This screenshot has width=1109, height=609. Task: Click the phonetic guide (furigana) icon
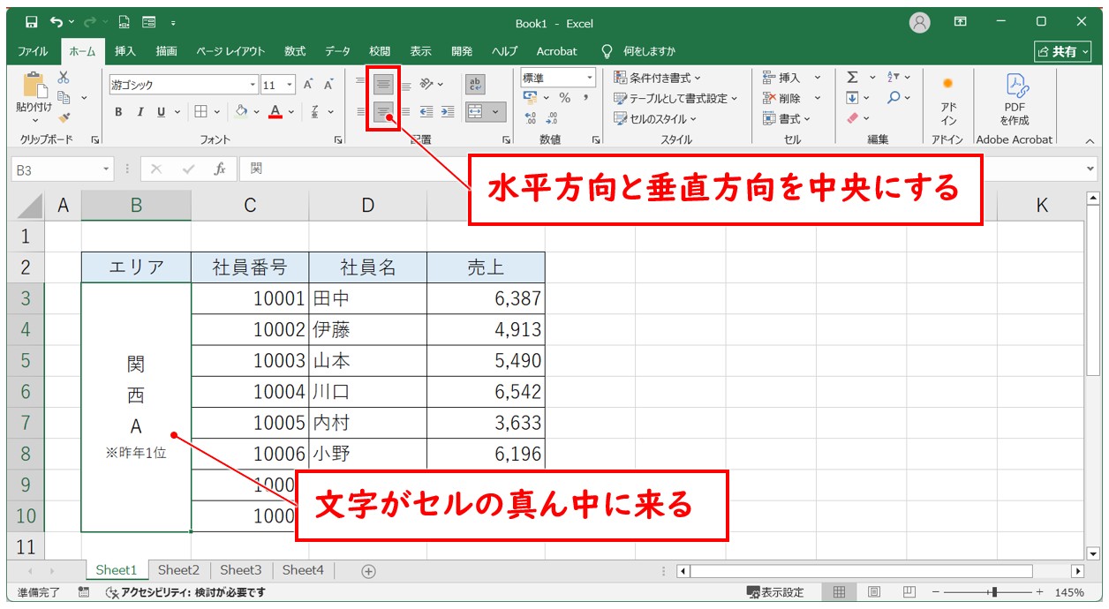(315, 112)
